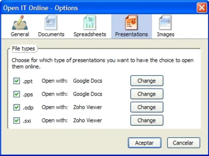
Task: Open the "Spreadsheets" tab text label
Action: (x=90, y=34)
